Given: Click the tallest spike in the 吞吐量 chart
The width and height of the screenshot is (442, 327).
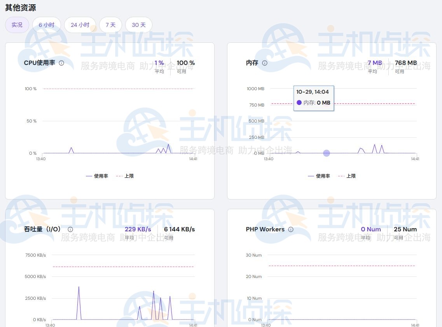Looking at the screenshot, I should tap(79, 288).
